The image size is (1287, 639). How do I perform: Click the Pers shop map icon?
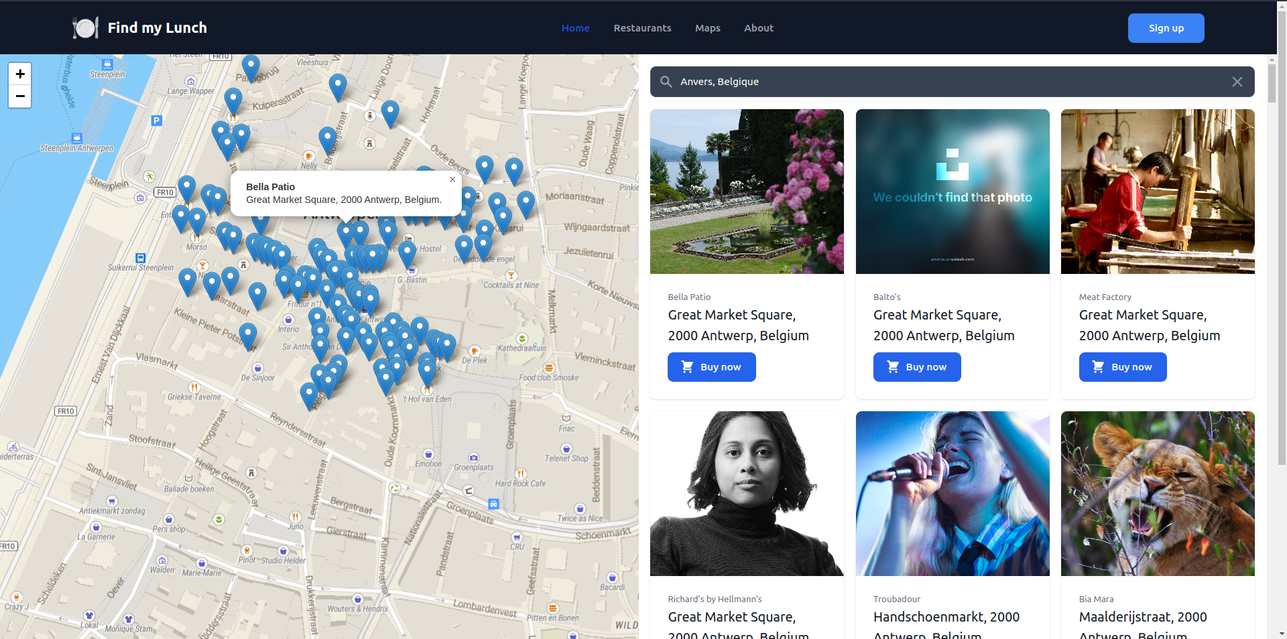click(x=169, y=519)
